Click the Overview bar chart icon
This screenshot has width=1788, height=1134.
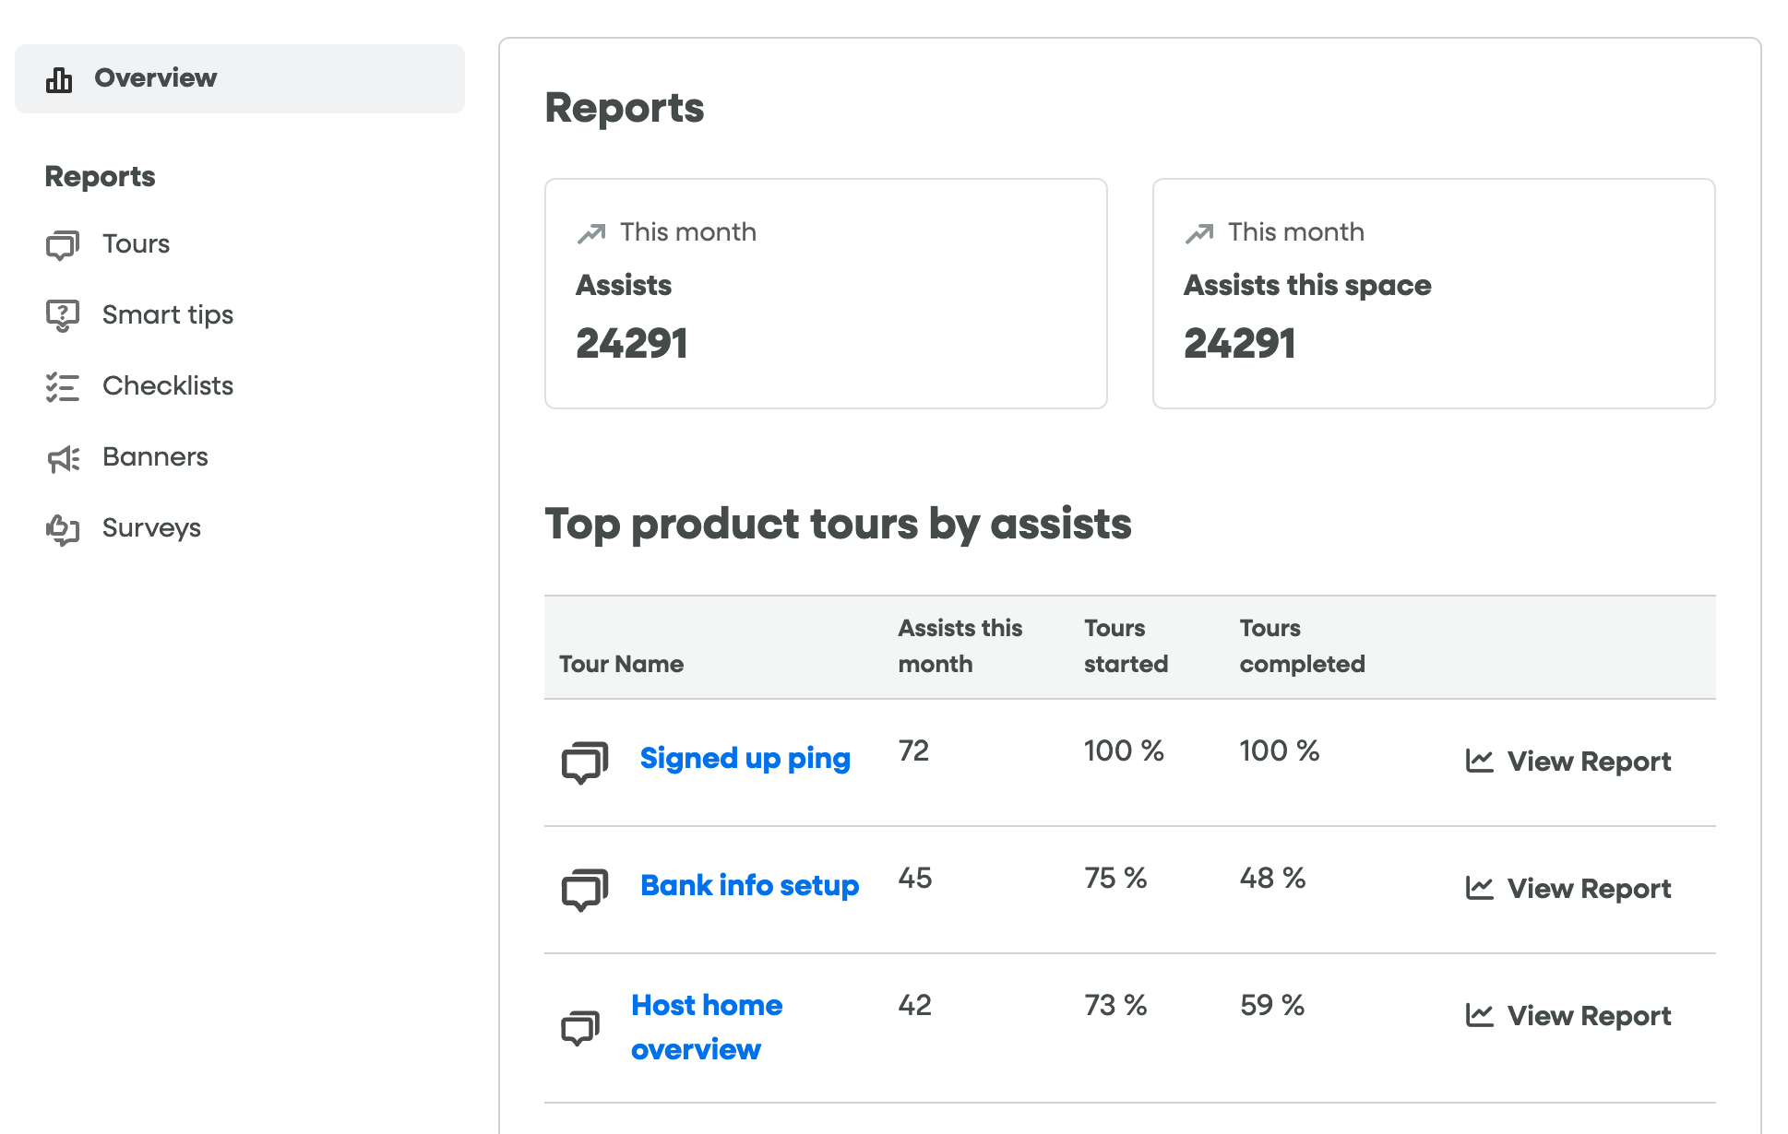(x=59, y=80)
